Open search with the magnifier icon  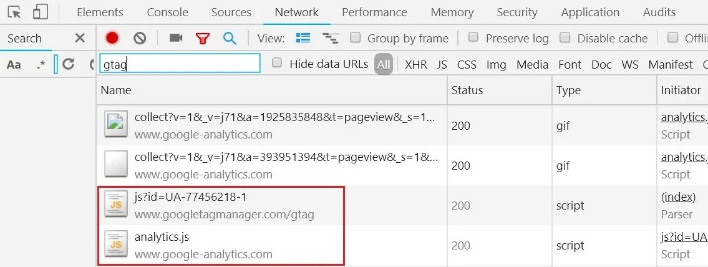coord(230,39)
